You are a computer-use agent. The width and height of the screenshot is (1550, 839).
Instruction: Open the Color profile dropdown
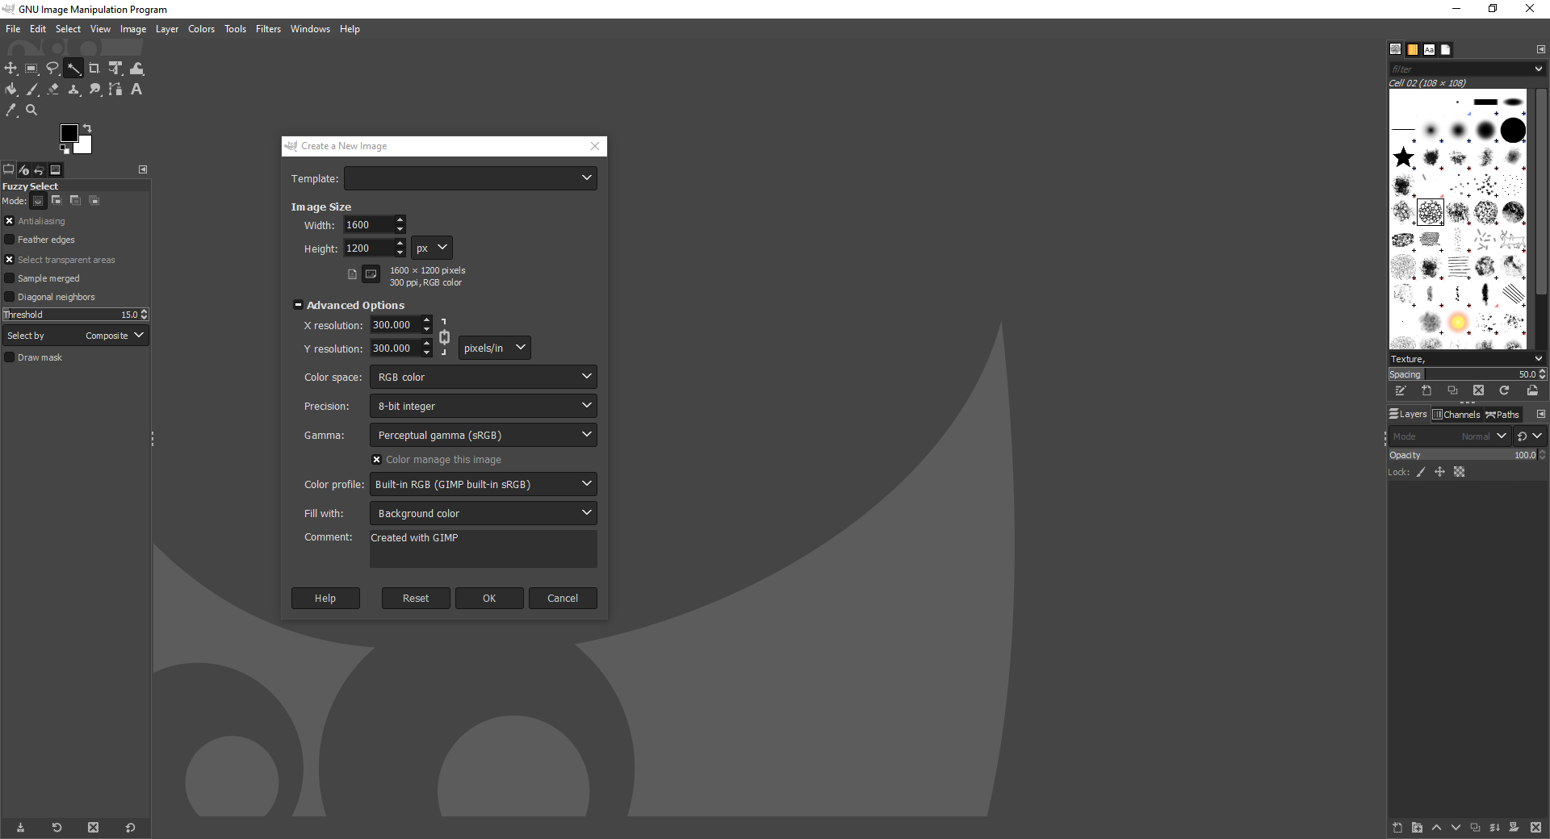pos(484,484)
